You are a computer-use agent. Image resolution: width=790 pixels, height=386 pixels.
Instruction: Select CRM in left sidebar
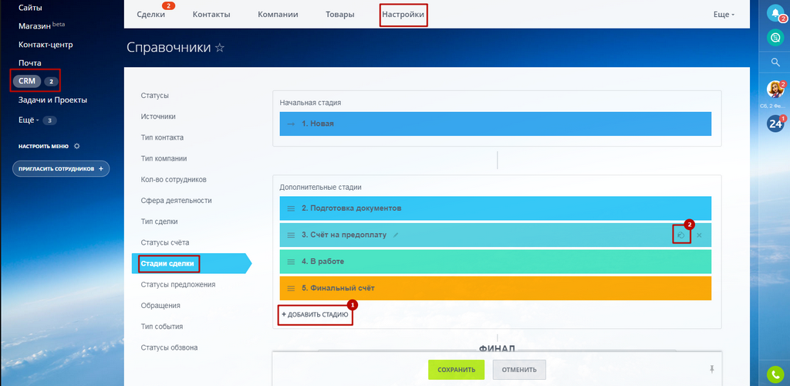pos(27,80)
